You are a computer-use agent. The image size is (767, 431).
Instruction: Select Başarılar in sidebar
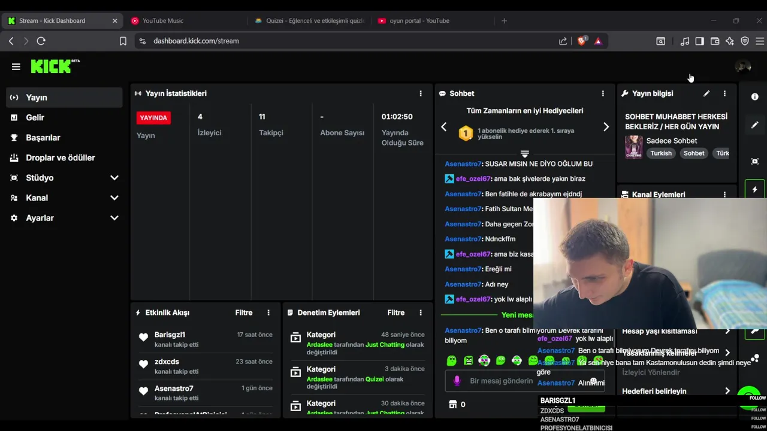[64, 138]
